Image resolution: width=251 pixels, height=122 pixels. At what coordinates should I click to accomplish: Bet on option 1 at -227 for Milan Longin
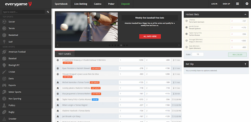[x=131, y=105]
